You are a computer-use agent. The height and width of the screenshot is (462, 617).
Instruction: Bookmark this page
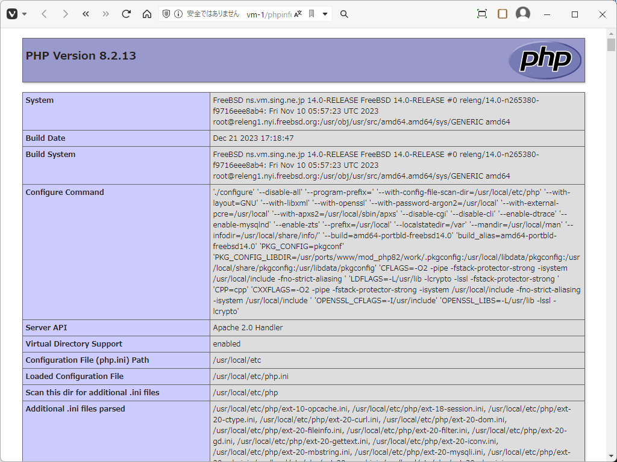[312, 14]
